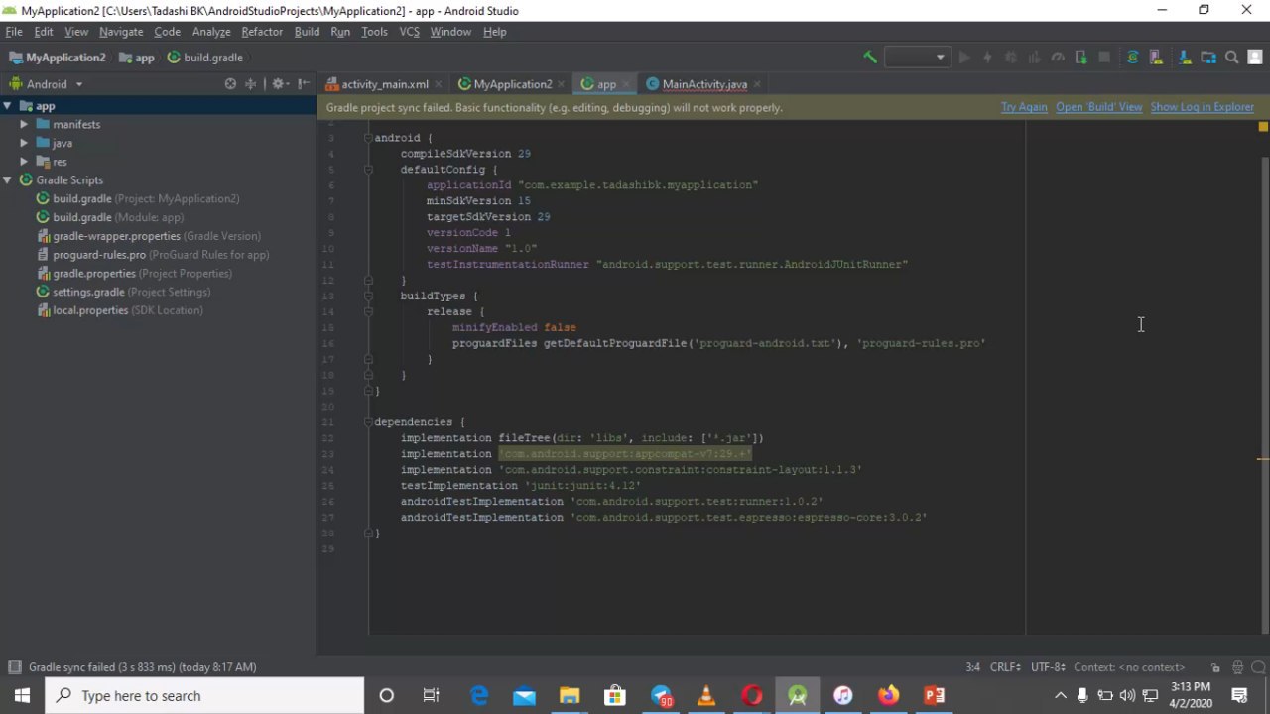The image size is (1270, 714).
Task: Switch to the MainActivity.java tab
Action: click(704, 84)
